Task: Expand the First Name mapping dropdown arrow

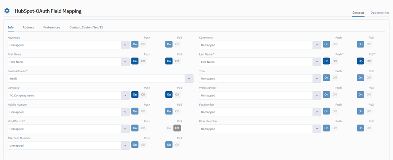Action: 125,62
